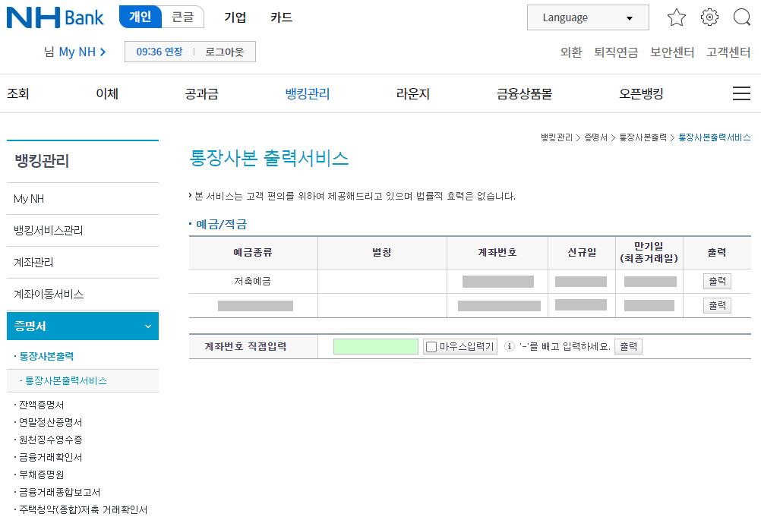Click 출력 button in second account row
761x517 pixels.
(717, 305)
